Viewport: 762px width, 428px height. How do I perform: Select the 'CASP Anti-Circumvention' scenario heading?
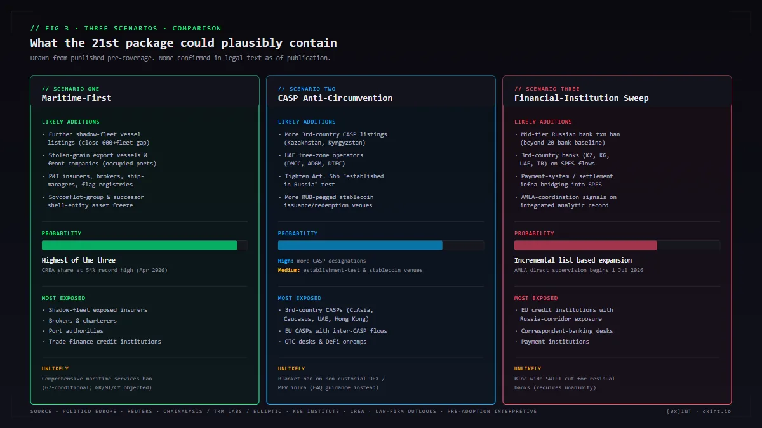pyautogui.click(x=335, y=98)
